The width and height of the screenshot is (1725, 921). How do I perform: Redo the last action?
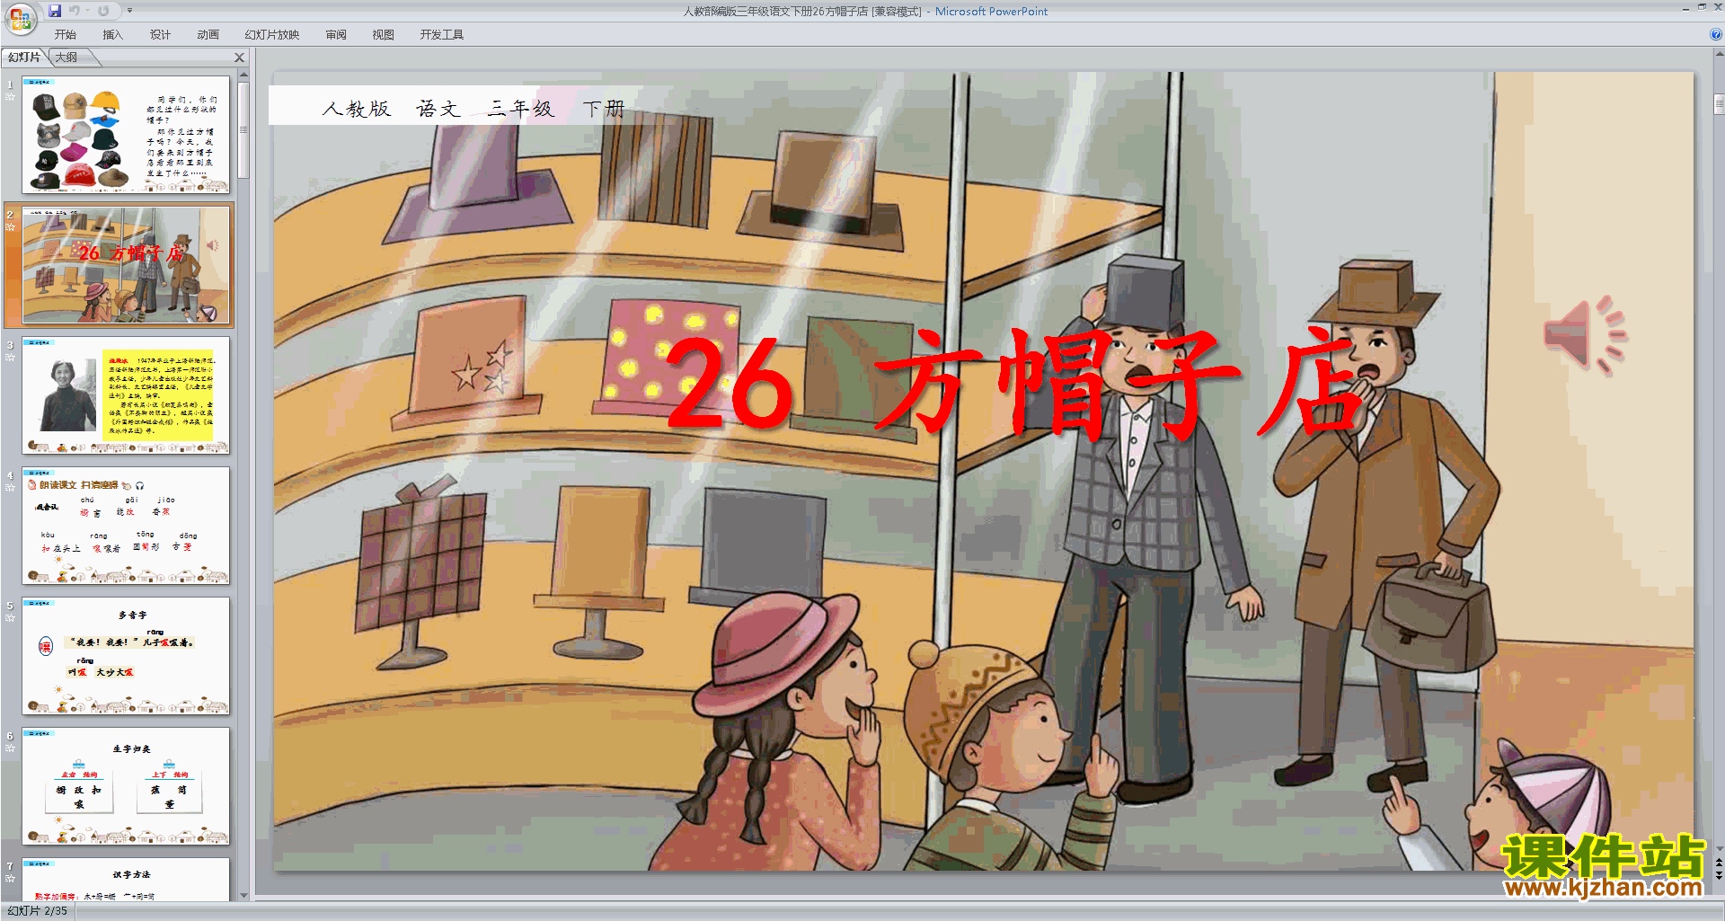[103, 11]
